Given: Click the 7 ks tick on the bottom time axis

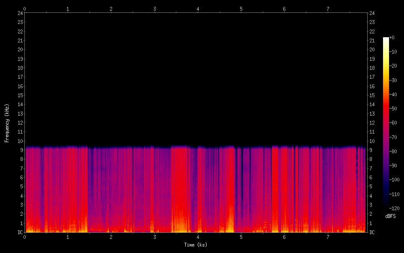Looking at the screenshot, I should pyautogui.click(x=328, y=237).
